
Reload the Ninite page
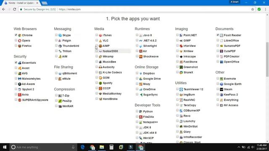click(x=15, y=9)
